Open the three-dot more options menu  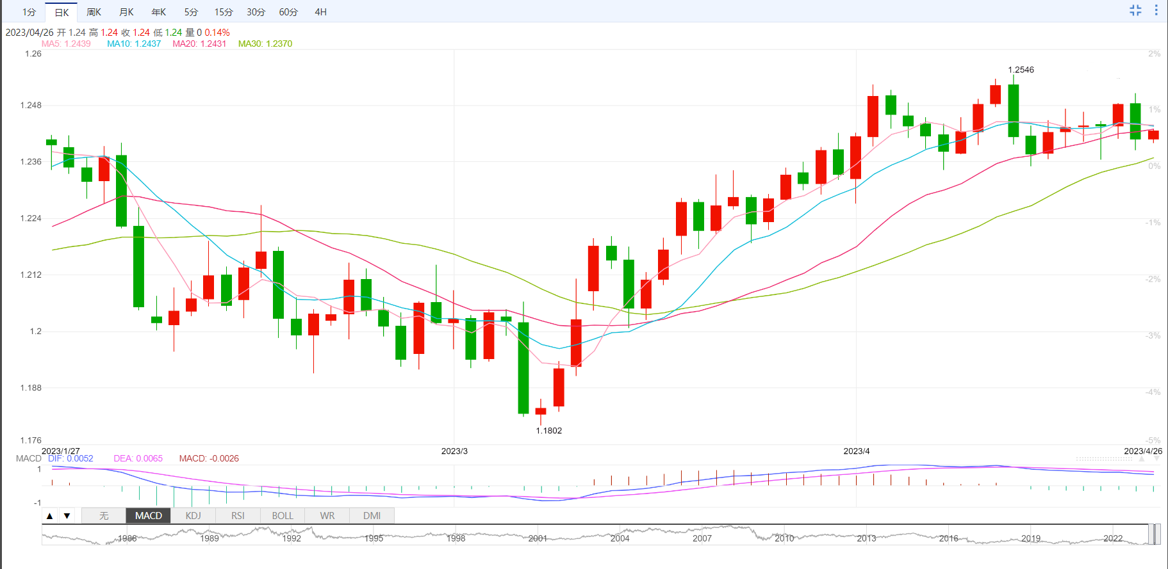pyautogui.click(x=1156, y=10)
